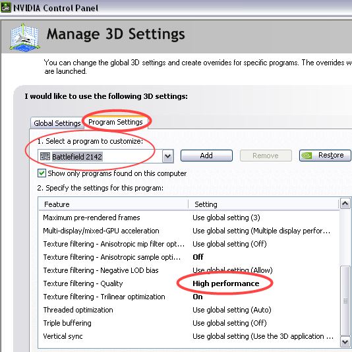
Task: Change the Vertical sync setting value
Action: click(263, 336)
